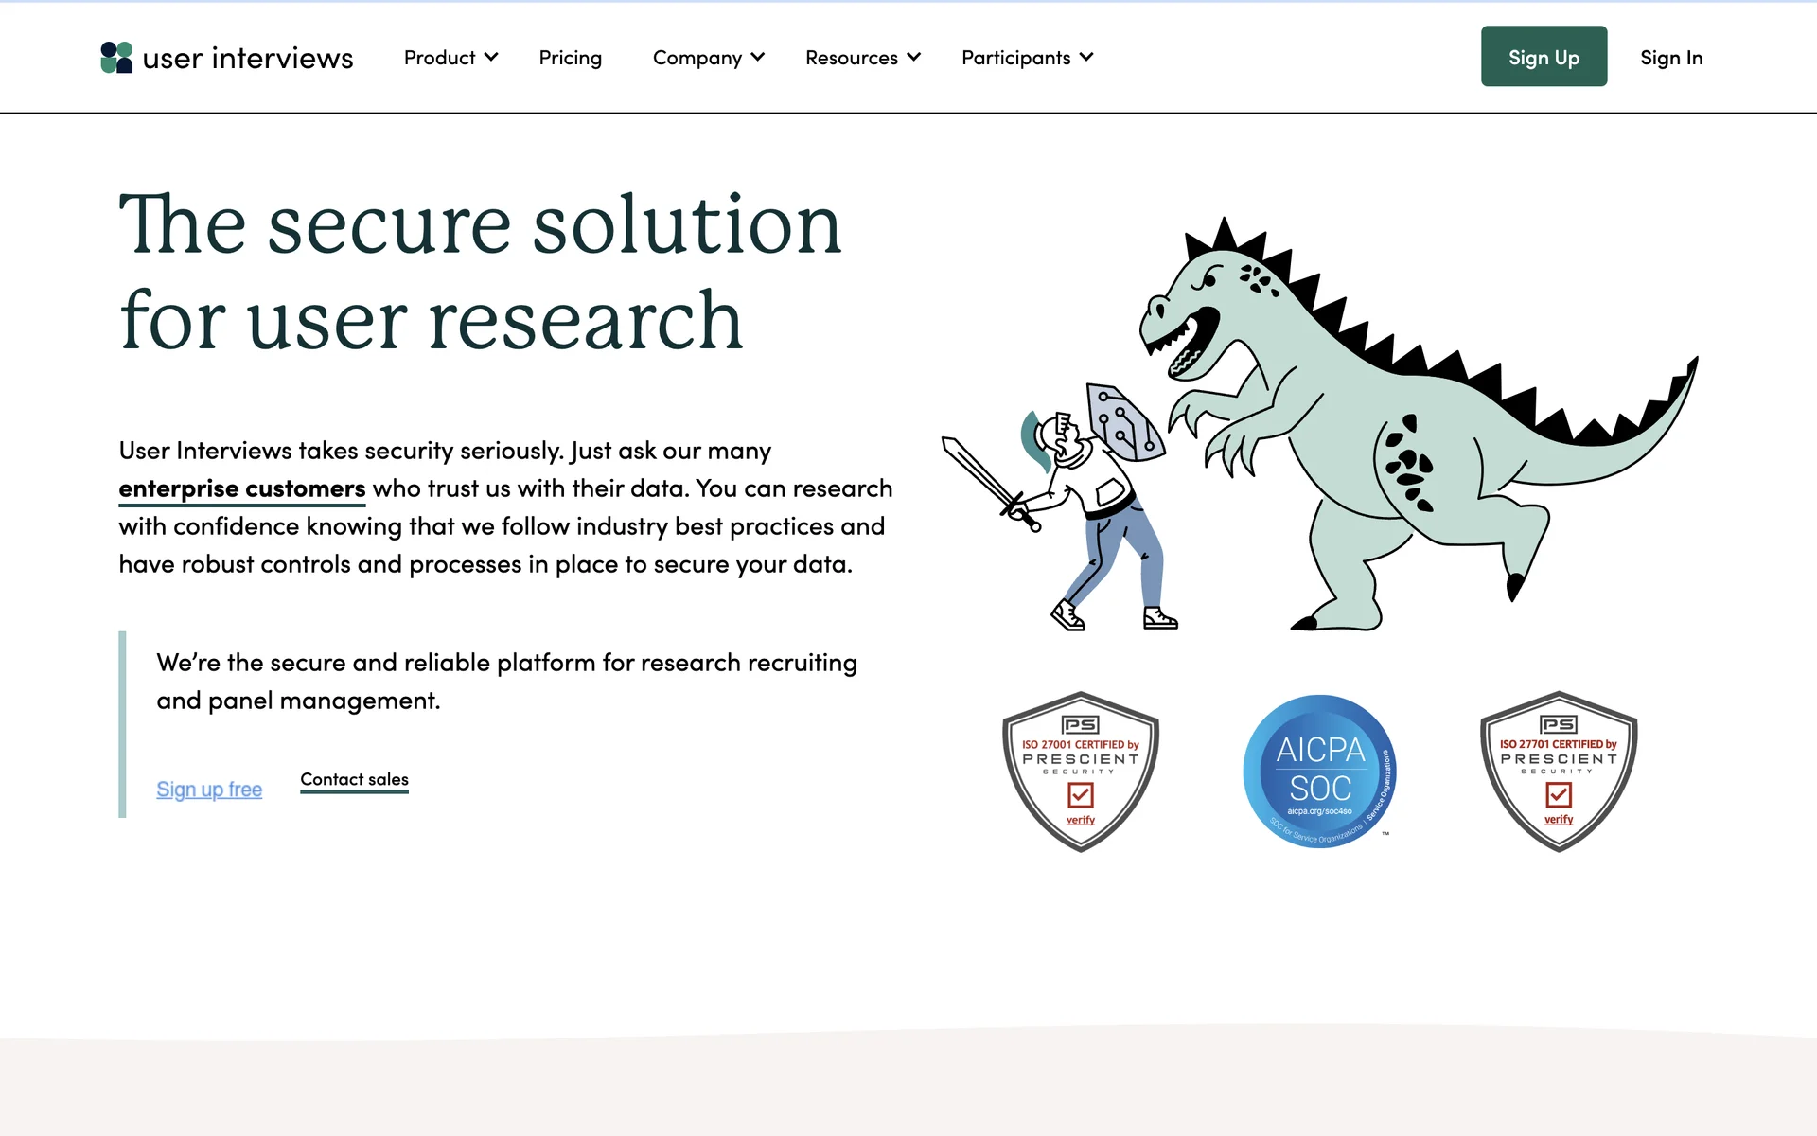Expand the Company dropdown chevron
The height and width of the screenshot is (1136, 1817).
(758, 58)
